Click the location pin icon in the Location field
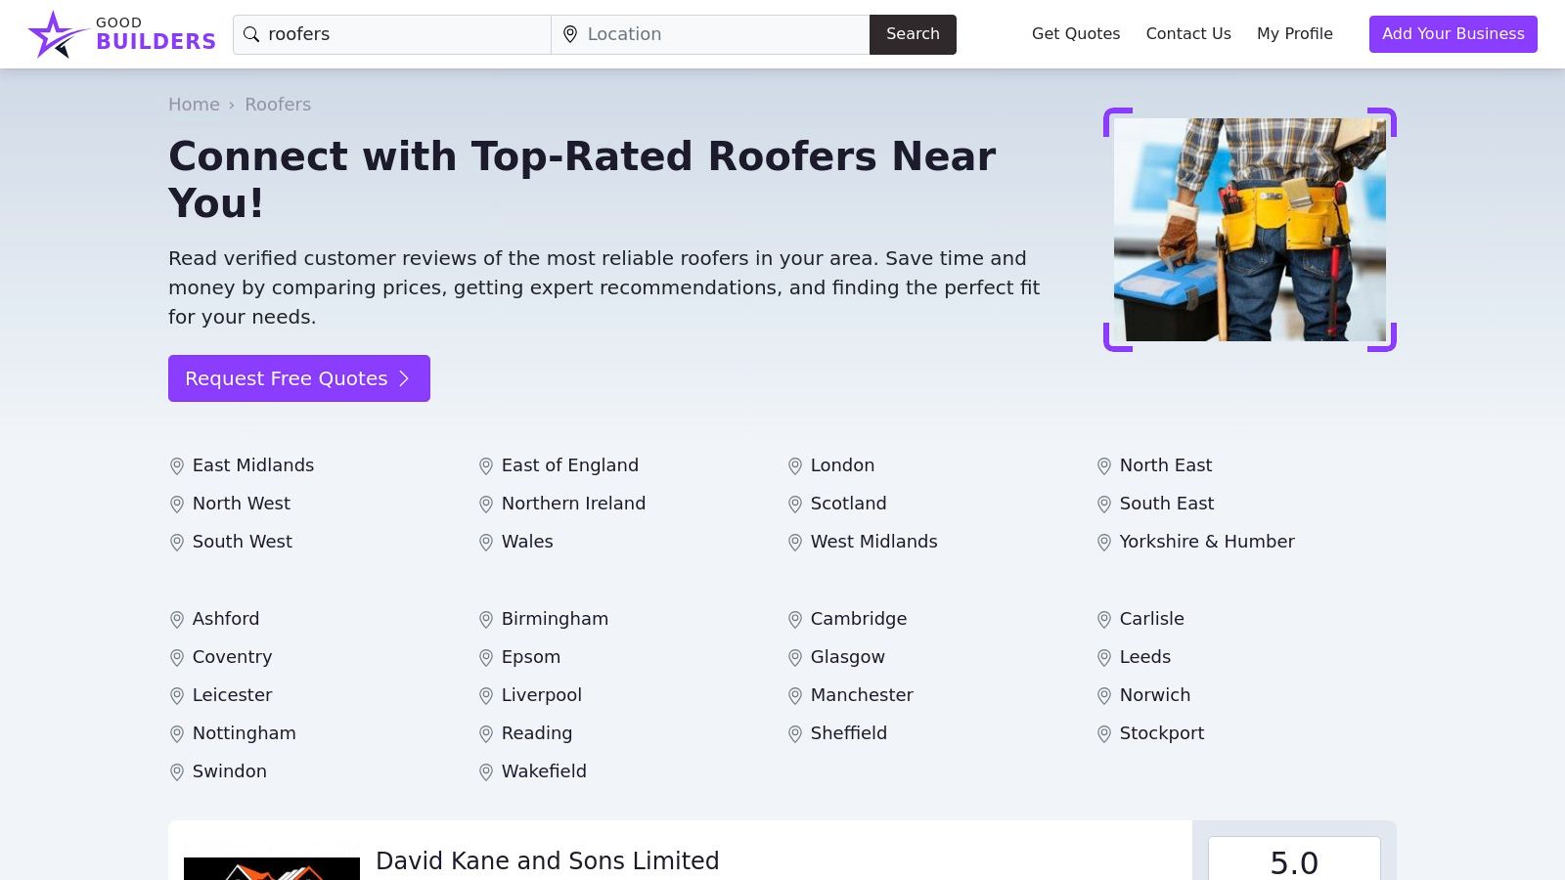This screenshot has height=880, width=1565. point(570,34)
